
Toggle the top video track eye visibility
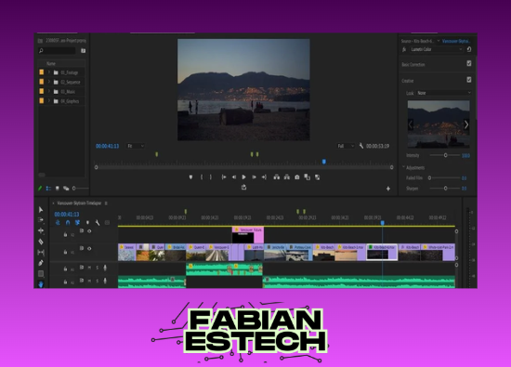point(89,231)
